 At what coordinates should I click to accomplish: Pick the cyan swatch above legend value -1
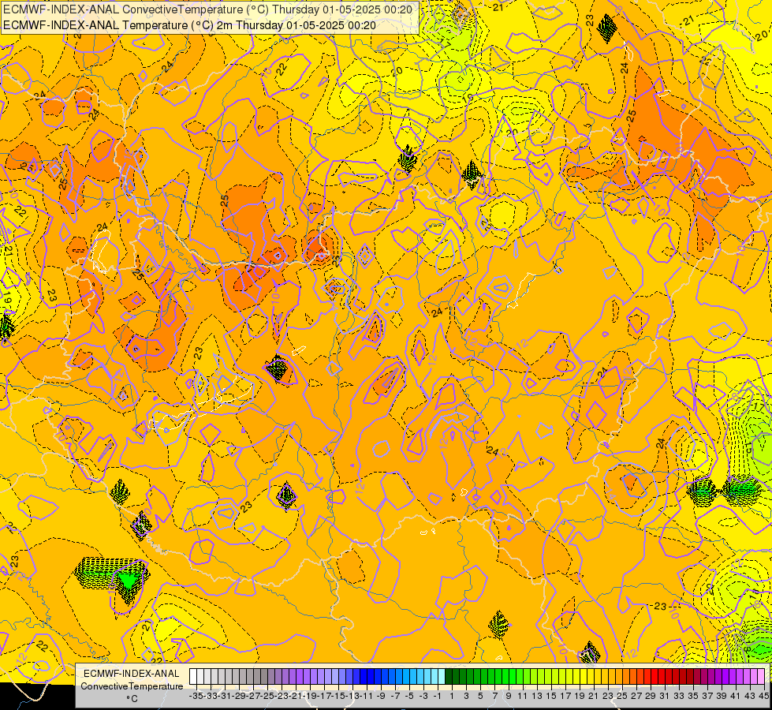434,676
